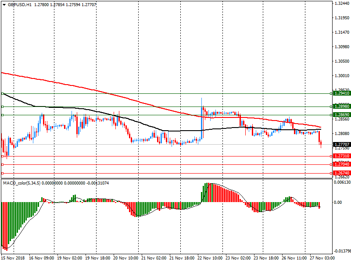
Task: Click the GBPUSD,H1 chart title text
Action: 19,4
